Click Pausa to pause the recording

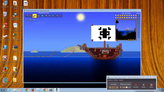click(143, 86)
